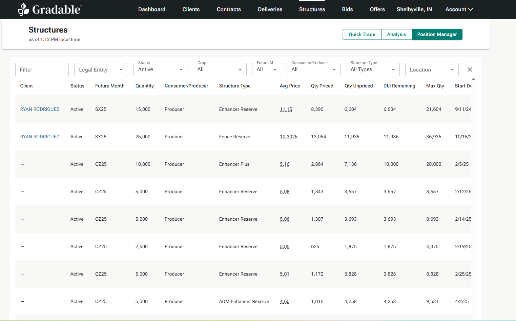Sort by the Max Qty column header
This screenshot has width=516, height=321.
click(x=435, y=86)
